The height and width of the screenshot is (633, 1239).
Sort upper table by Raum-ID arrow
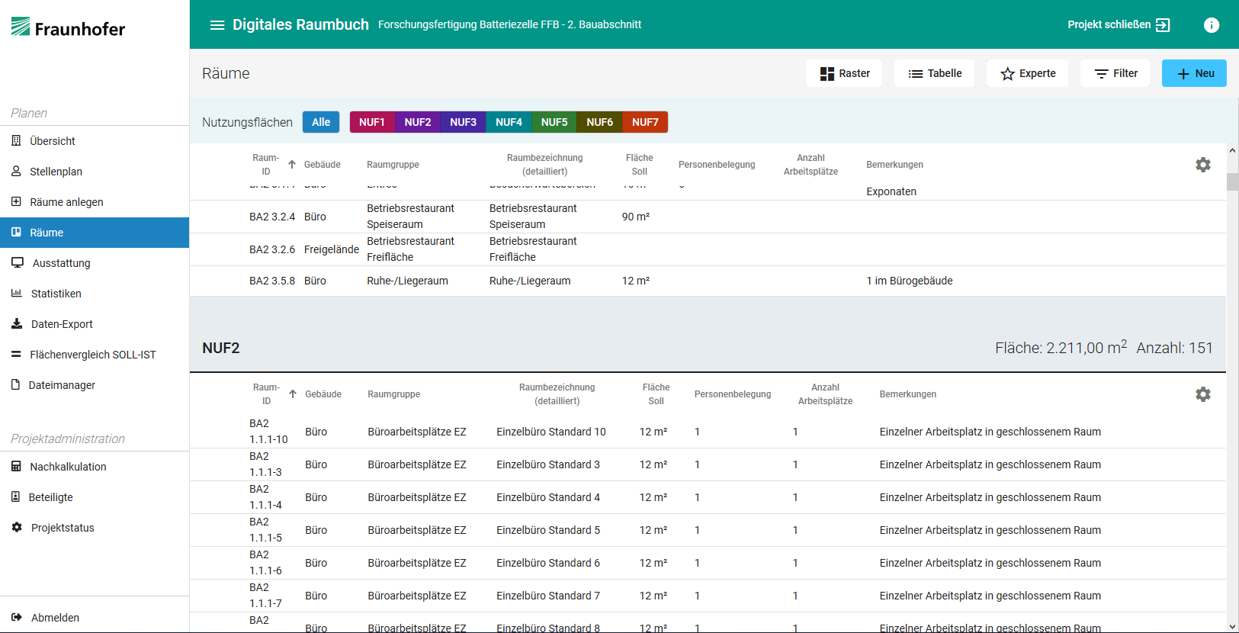[292, 165]
